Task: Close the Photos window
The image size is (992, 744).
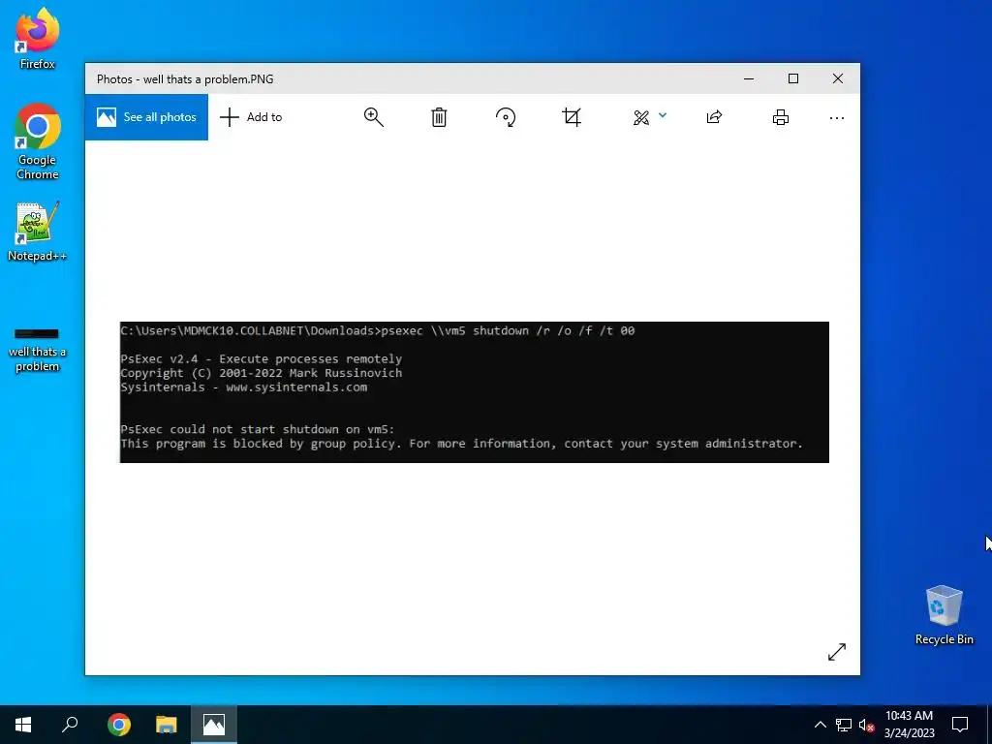Action: tap(838, 78)
